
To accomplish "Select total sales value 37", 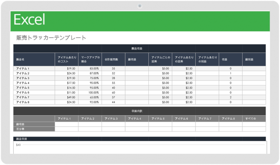I will pos(113,97).
